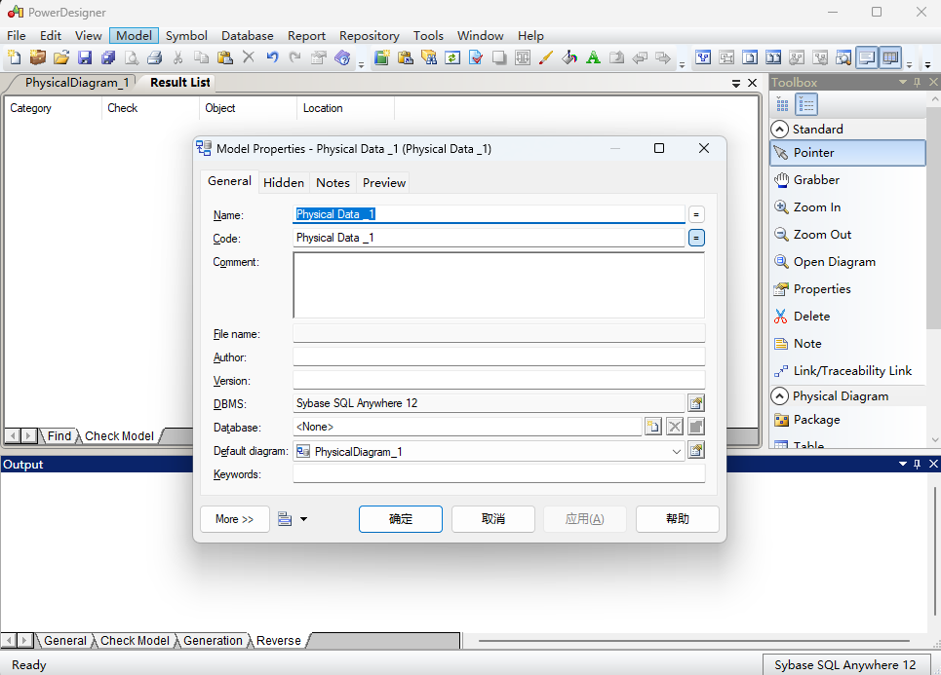Open the Repository menu
Image resolution: width=941 pixels, height=675 pixels.
[369, 35]
